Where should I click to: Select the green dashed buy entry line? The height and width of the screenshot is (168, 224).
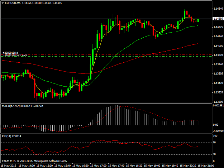(106, 56)
